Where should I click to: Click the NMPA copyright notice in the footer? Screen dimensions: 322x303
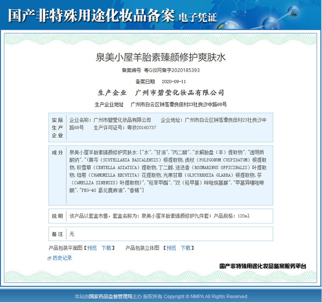pyautogui.click(x=205, y=297)
